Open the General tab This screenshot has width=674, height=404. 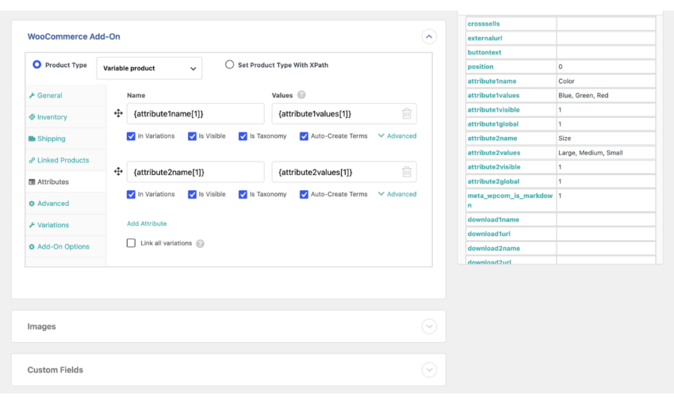[66, 95]
